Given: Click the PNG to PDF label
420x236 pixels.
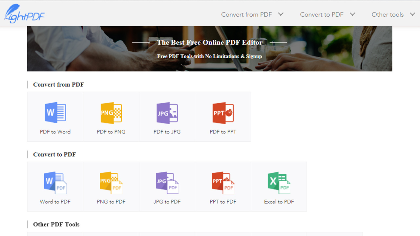Looking at the screenshot, I should point(111,202).
